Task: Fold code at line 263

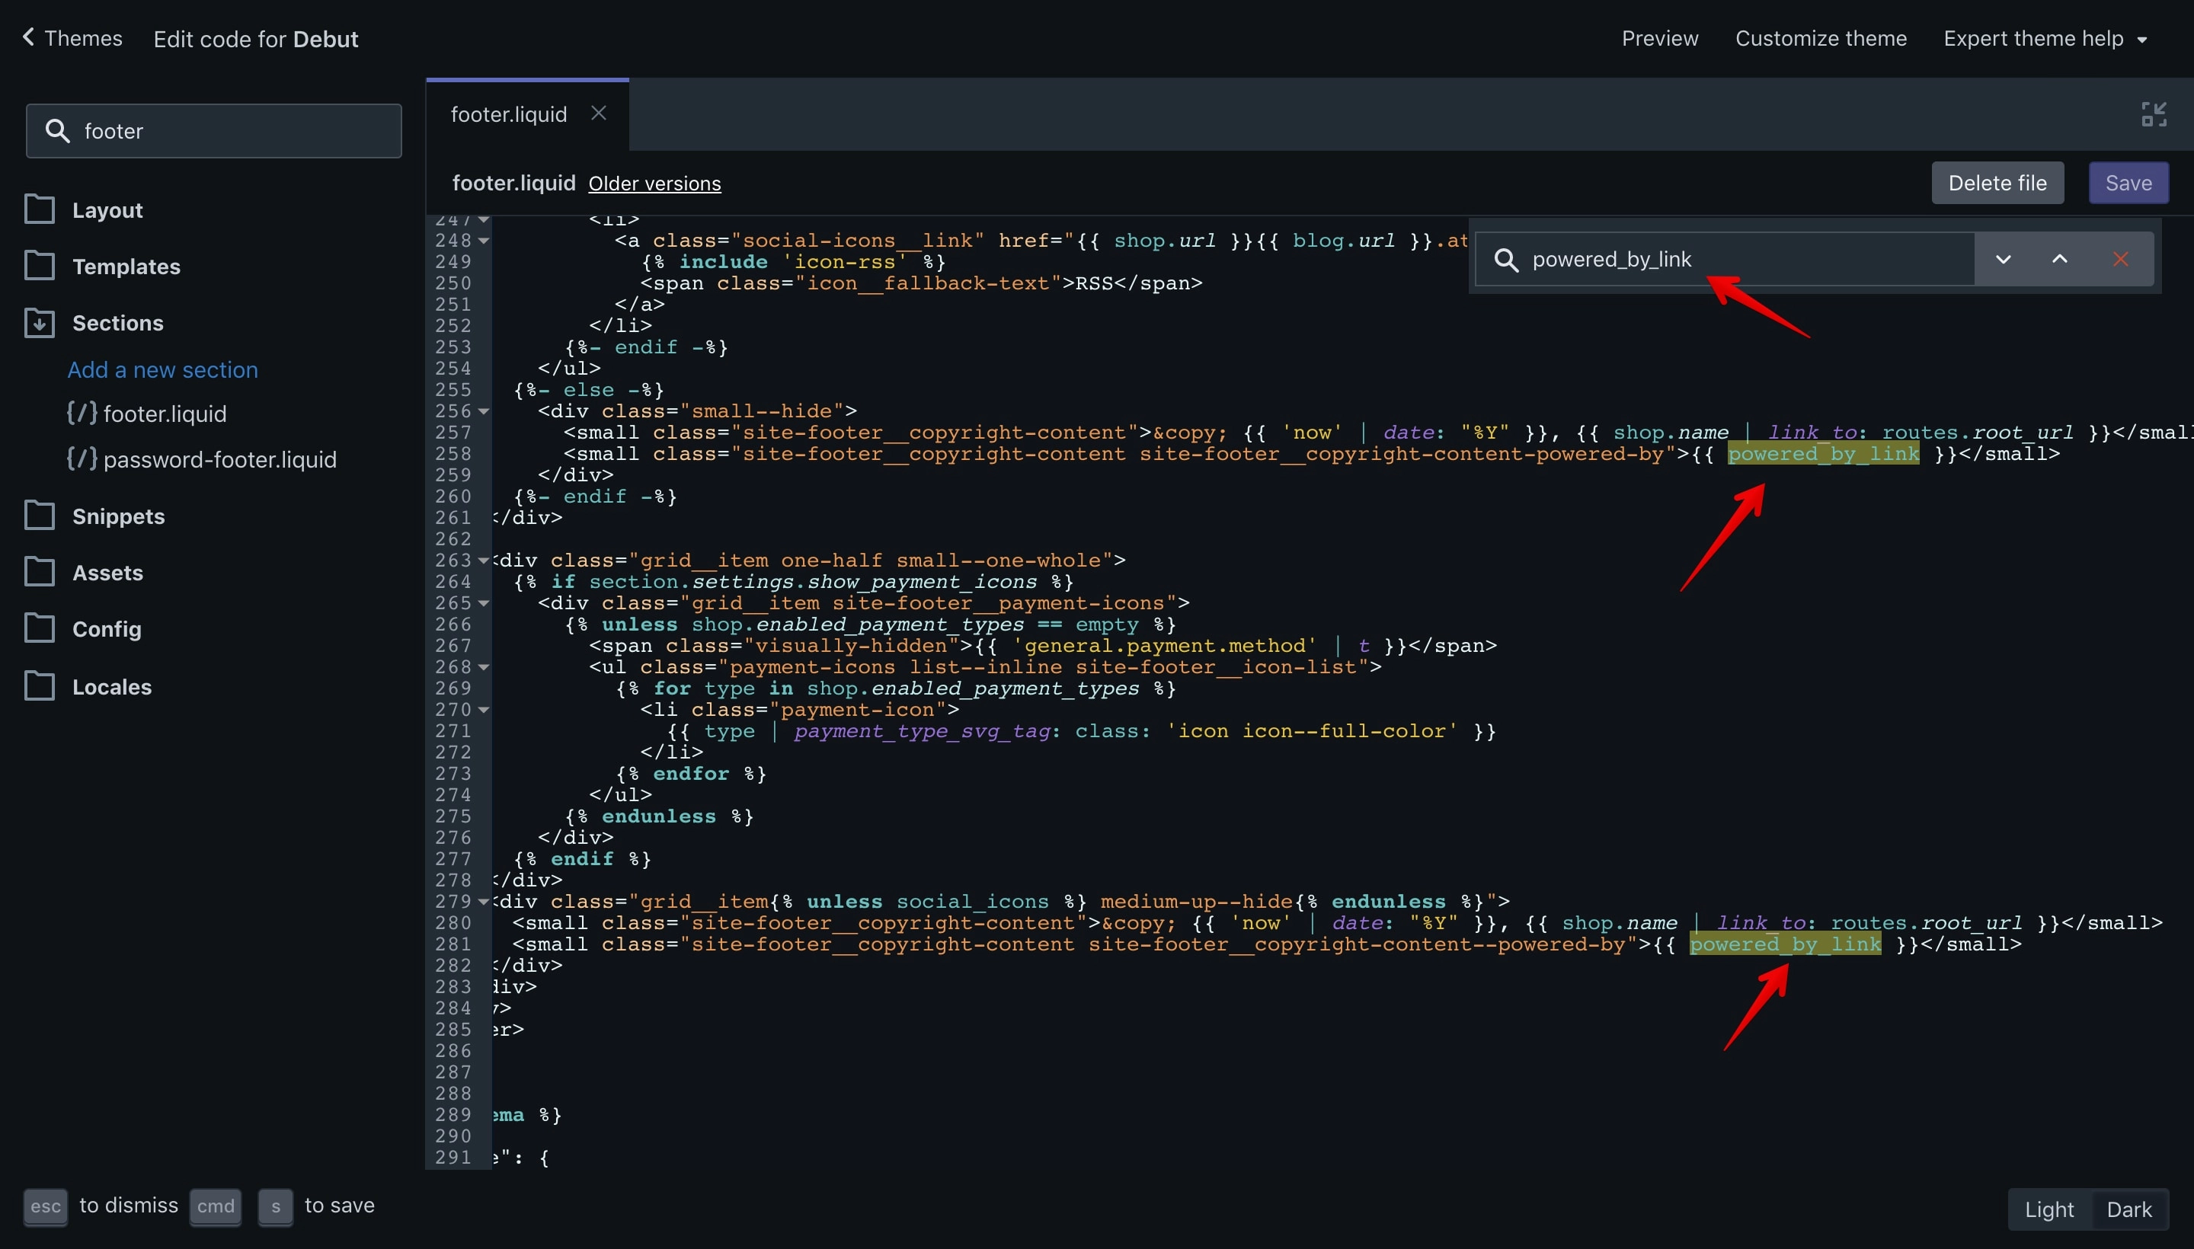Action: pyautogui.click(x=483, y=561)
